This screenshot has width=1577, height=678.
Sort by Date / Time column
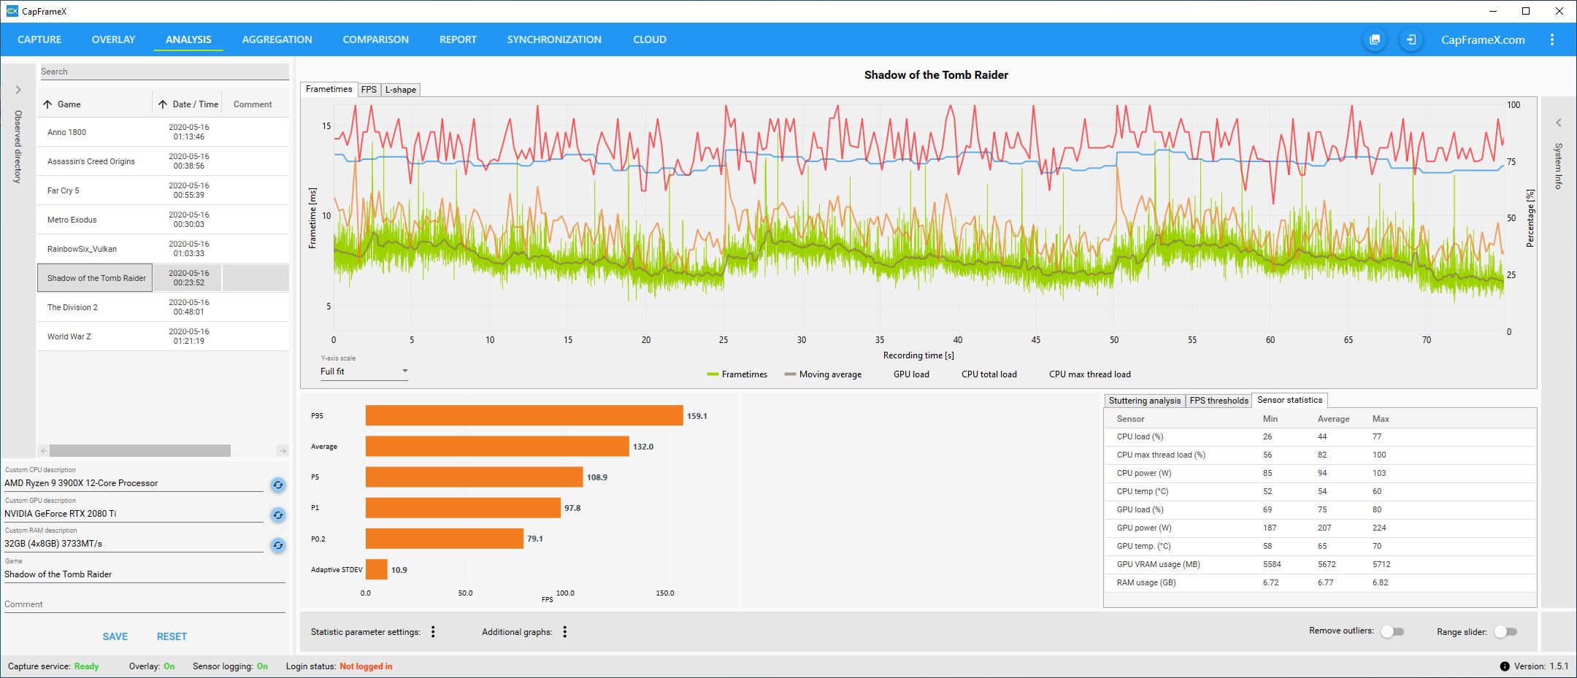click(188, 104)
